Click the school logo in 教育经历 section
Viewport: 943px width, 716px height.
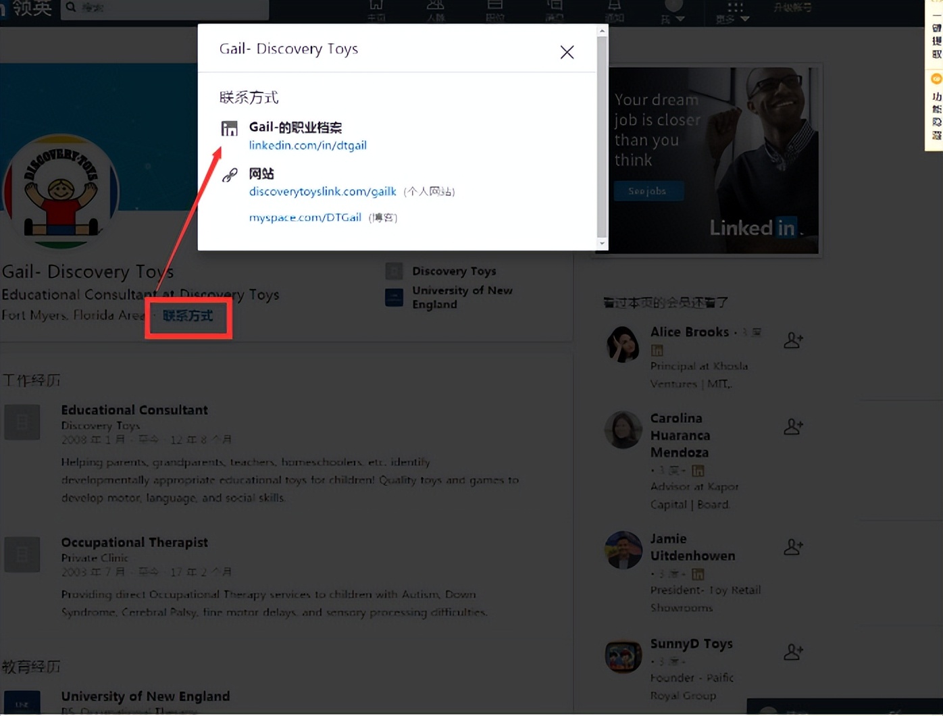(22, 702)
